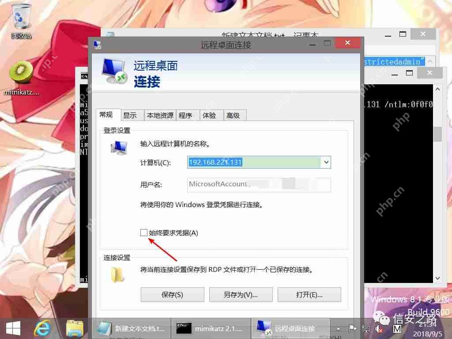Image resolution: width=452 pixels, height=339 pixels.
Task: Launch Internet Explorer from taskbar
Action: click(x=43, y=328)
